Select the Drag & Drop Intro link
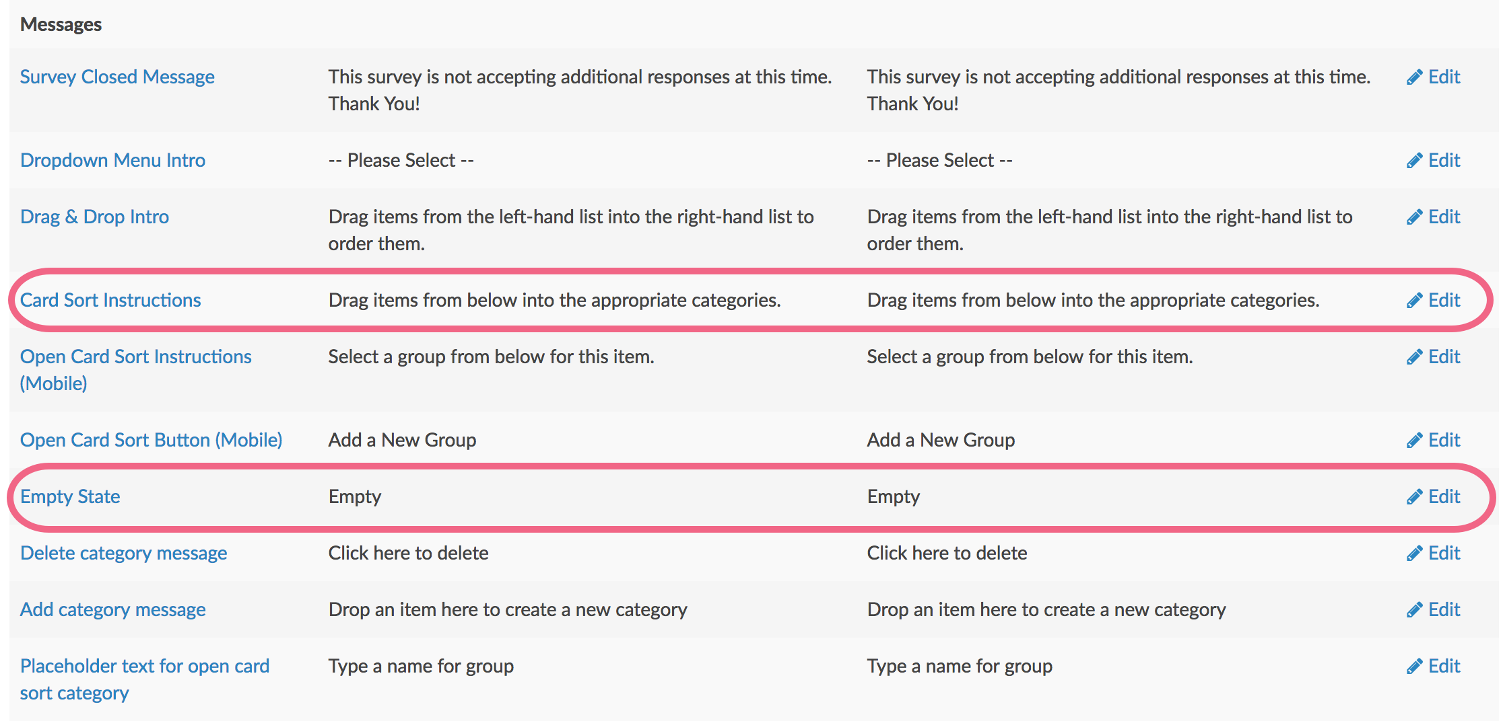Image resolution: width=1503 pixels, height=721 pixels. 94,217
